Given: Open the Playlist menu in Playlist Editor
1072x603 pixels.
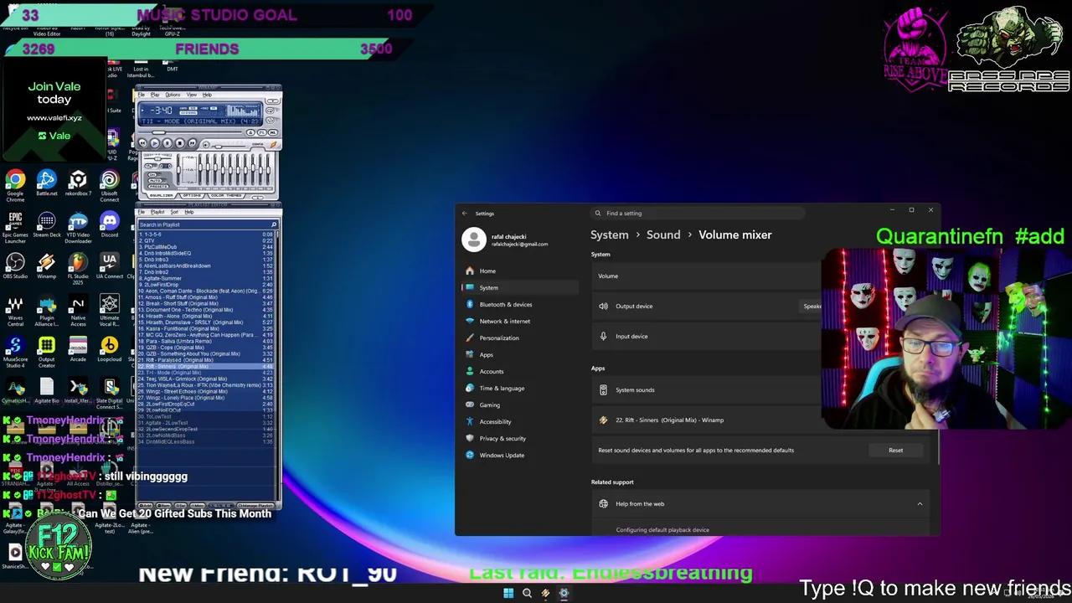Looking at the screenshot, I should (x=157, y=212).
